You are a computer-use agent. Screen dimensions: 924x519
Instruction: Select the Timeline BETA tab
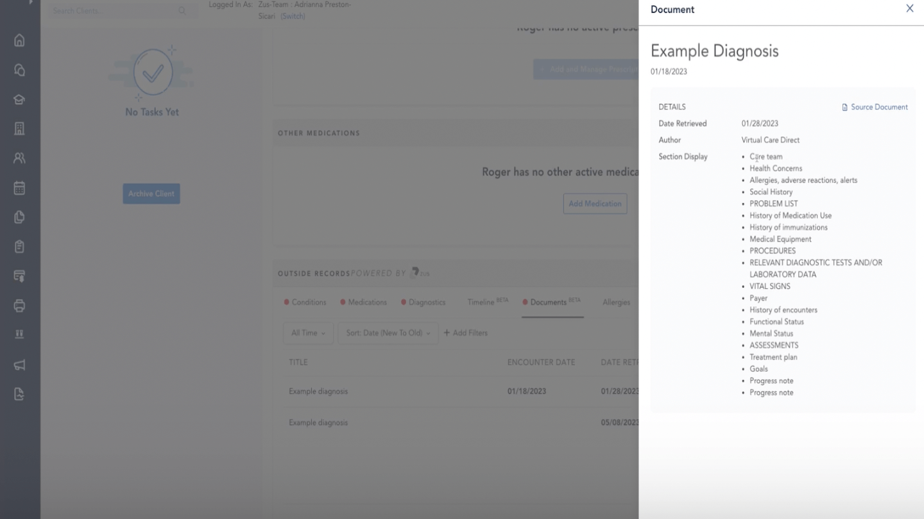click(487, 302)
